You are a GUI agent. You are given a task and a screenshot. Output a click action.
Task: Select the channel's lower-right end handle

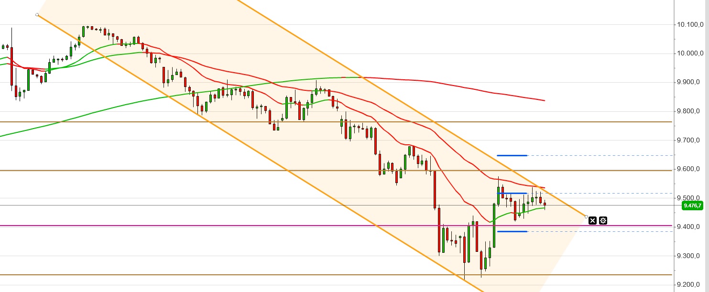click(587, 216)
